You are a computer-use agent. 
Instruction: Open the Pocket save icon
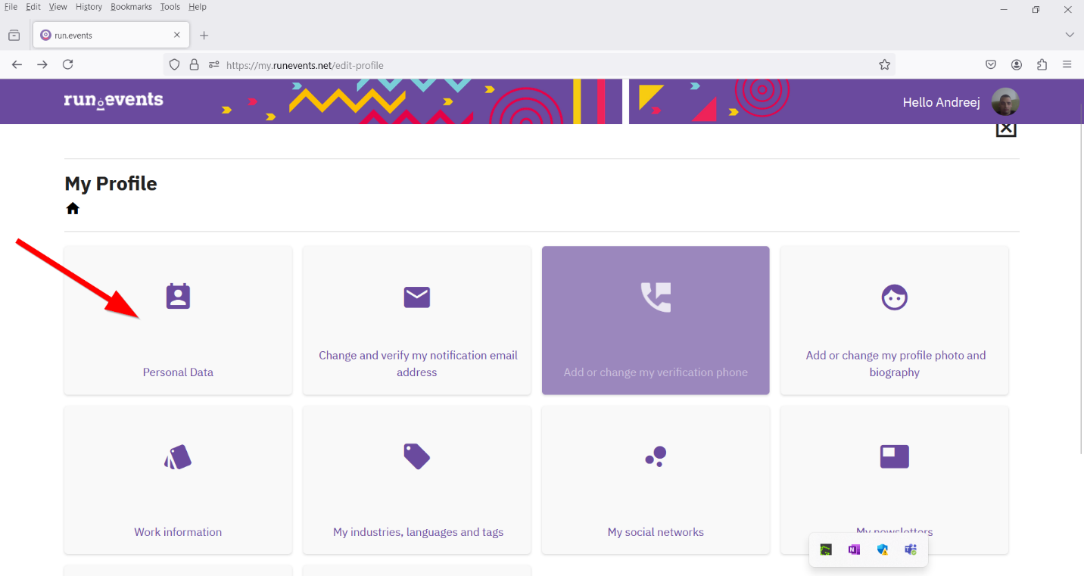click(x=991, y=65)
